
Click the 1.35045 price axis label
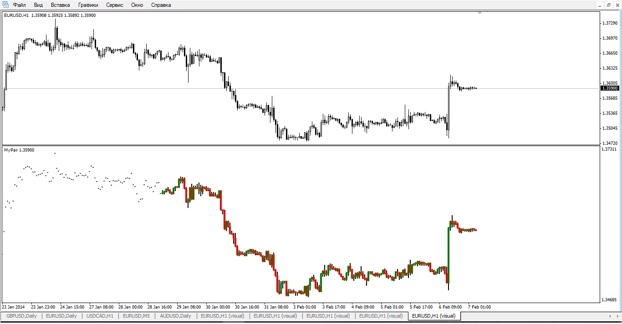coord(610,128)
